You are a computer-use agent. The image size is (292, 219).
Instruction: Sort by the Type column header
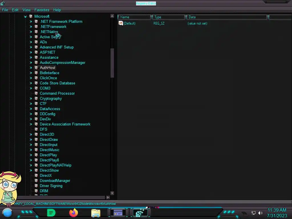169,17
